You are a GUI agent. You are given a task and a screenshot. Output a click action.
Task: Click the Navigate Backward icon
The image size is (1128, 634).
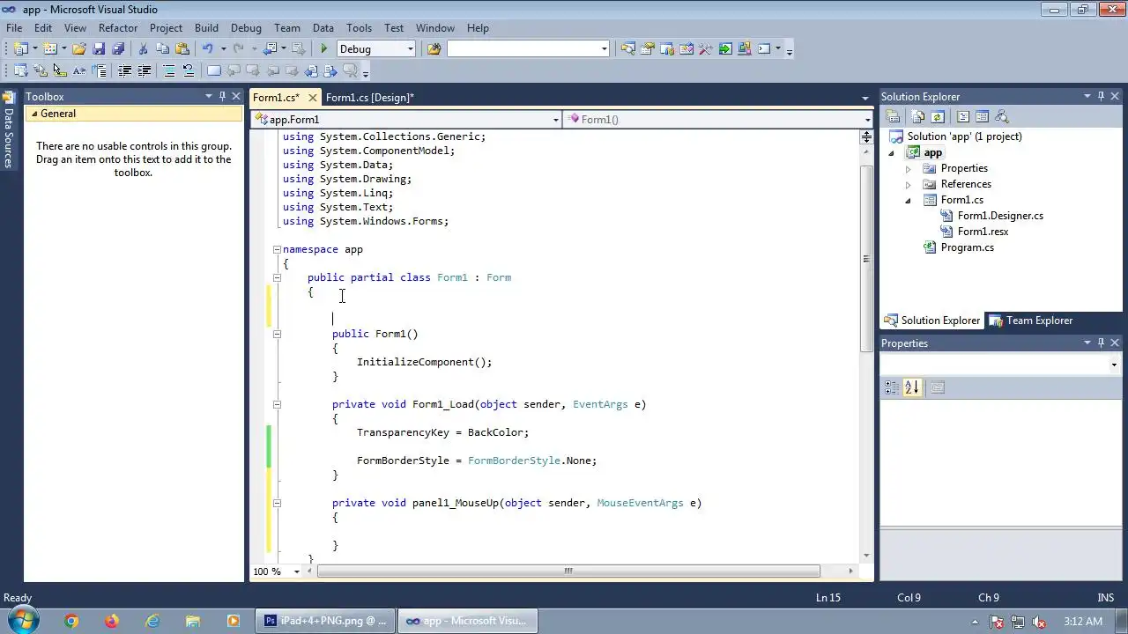(x=270, y=48)
